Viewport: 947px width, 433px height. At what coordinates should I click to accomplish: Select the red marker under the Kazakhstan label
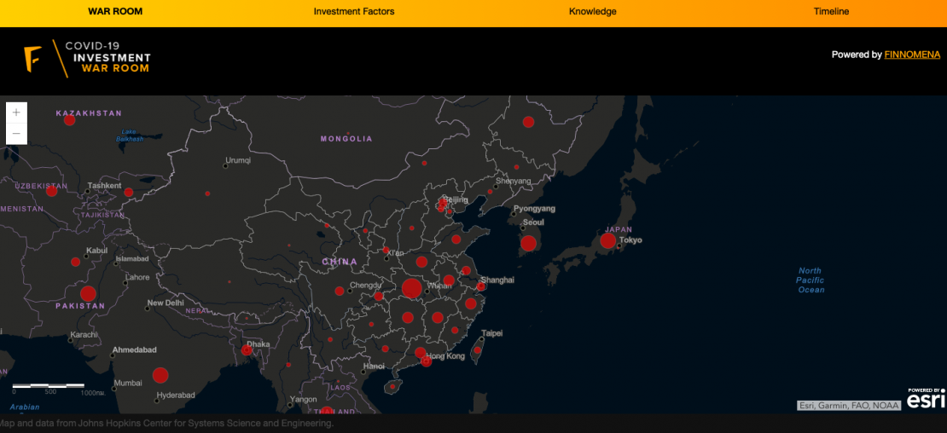click(x=70, y=120)
